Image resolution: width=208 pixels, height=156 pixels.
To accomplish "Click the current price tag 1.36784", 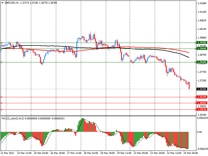I will pyautogui.click(x=202, y=89).
